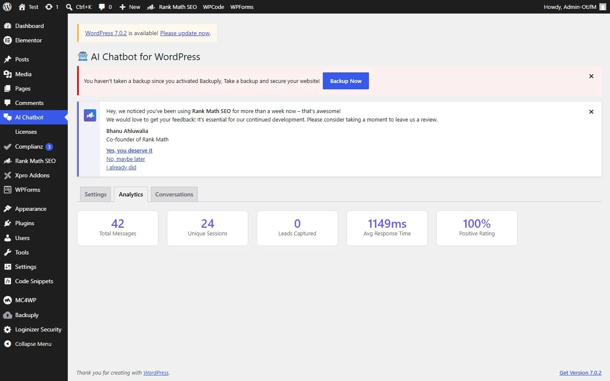Click the MC4WP sidebar icon
This screenshot has height=381, width=610.
[x=7, y=300]
